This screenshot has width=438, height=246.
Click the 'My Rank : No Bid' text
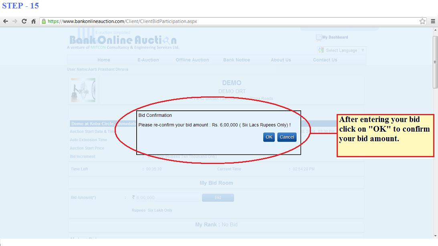point(216,224)
